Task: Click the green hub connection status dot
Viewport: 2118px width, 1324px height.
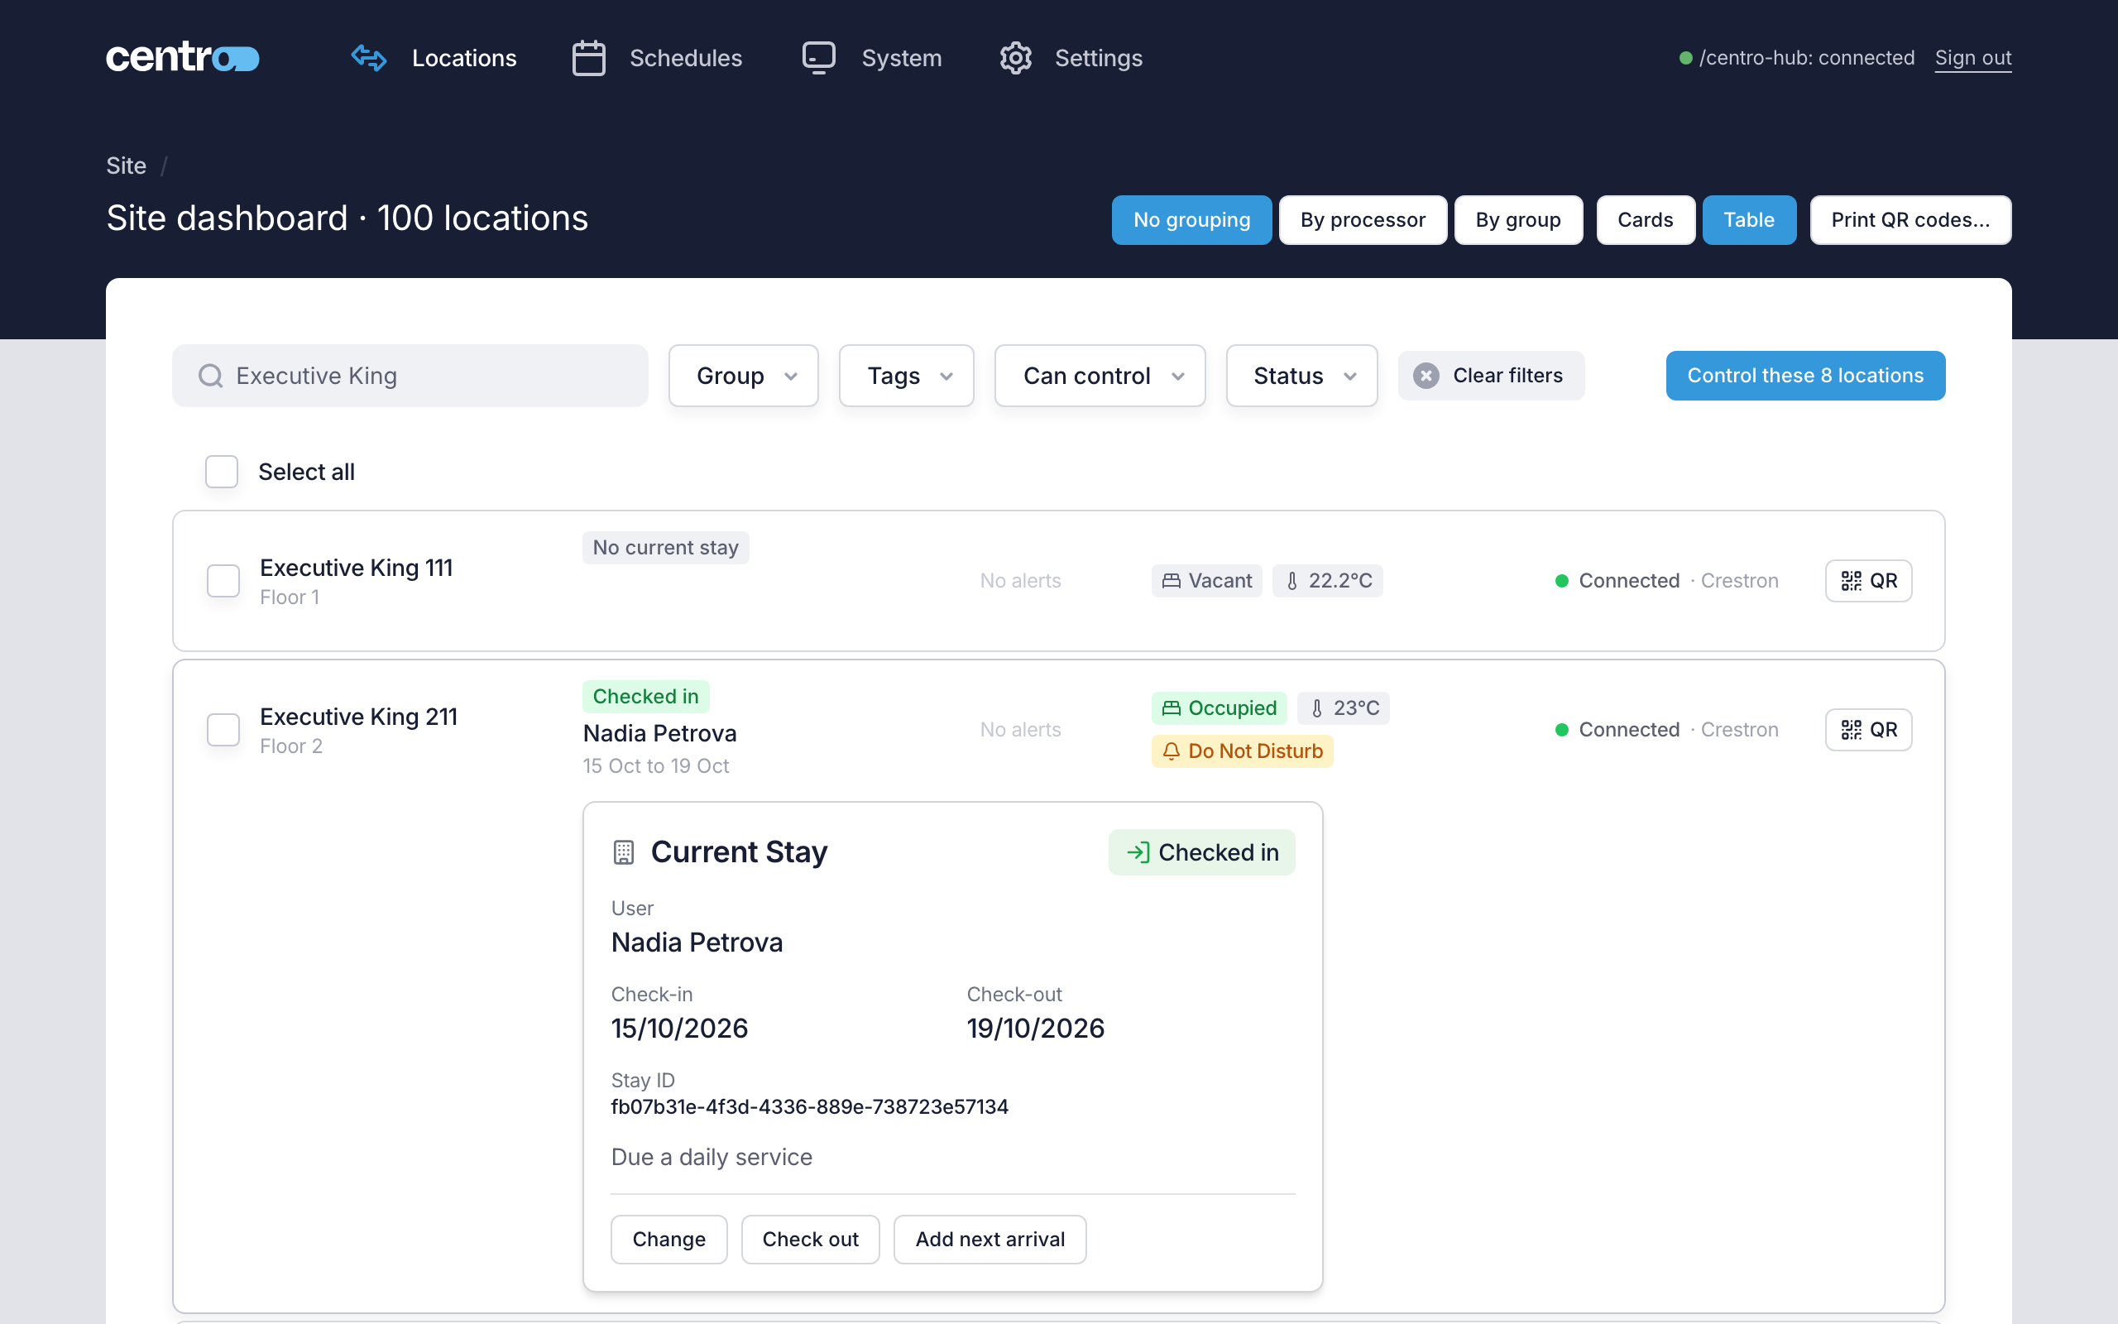Action: tap(1684, 58)
